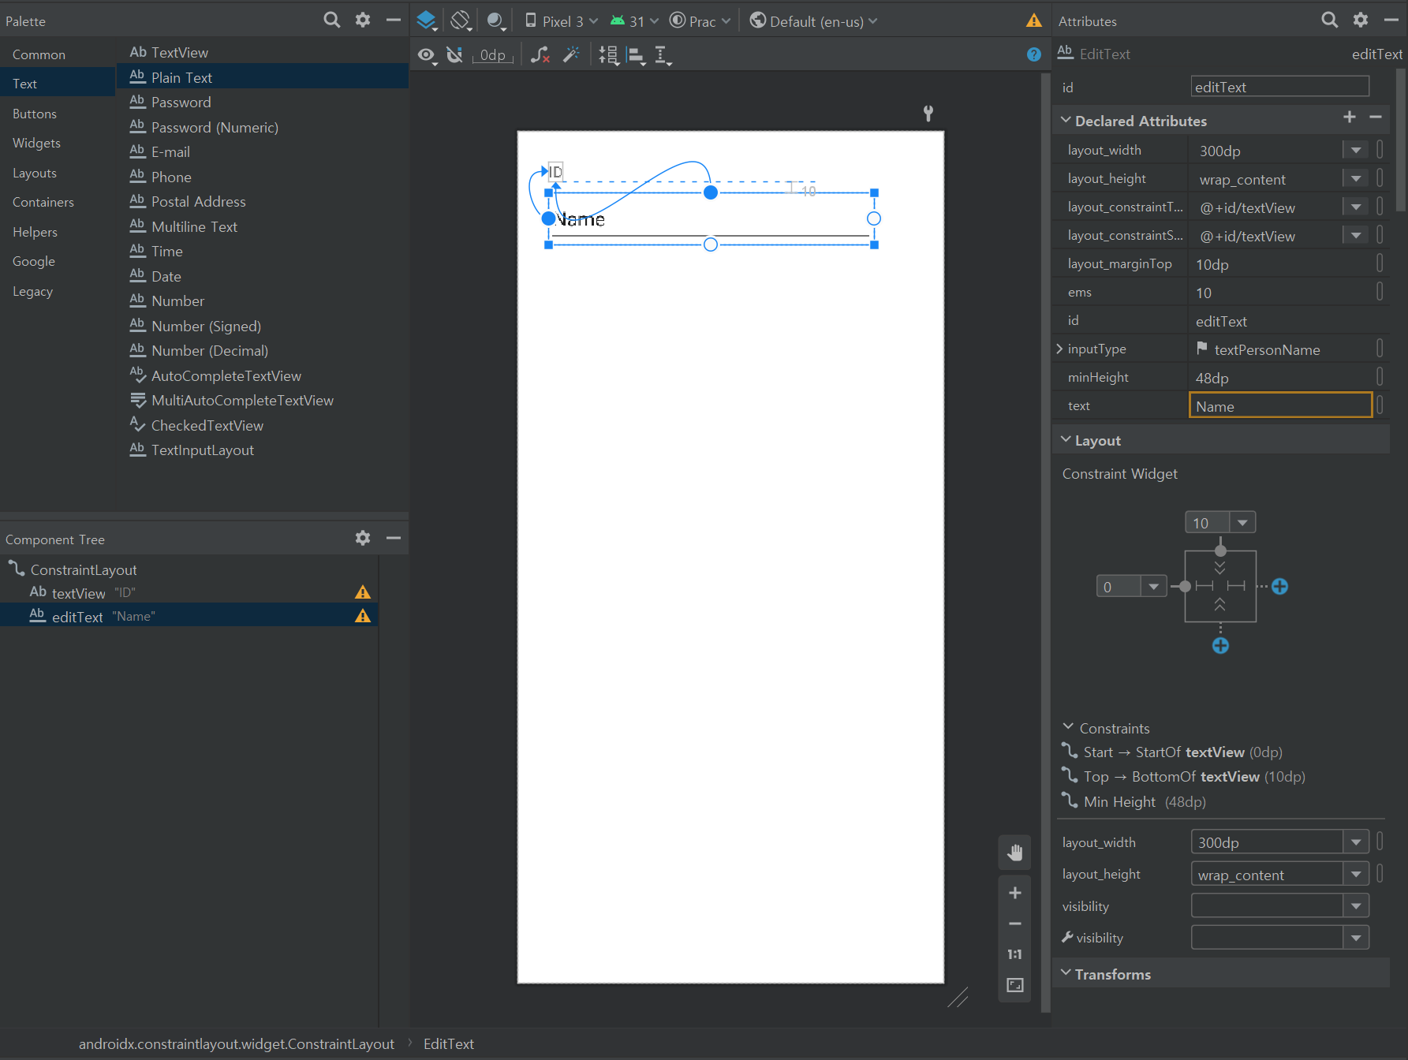The image size is (1408, 1060).
Task: Add right constraint plus in Constraint Widget
Action: click(x=1279, y=587)
